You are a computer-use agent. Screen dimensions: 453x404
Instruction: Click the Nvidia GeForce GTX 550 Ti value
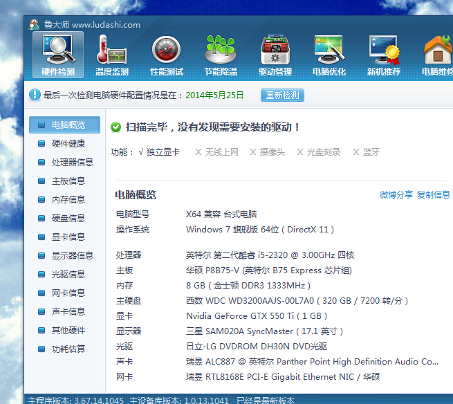point(257,316)
